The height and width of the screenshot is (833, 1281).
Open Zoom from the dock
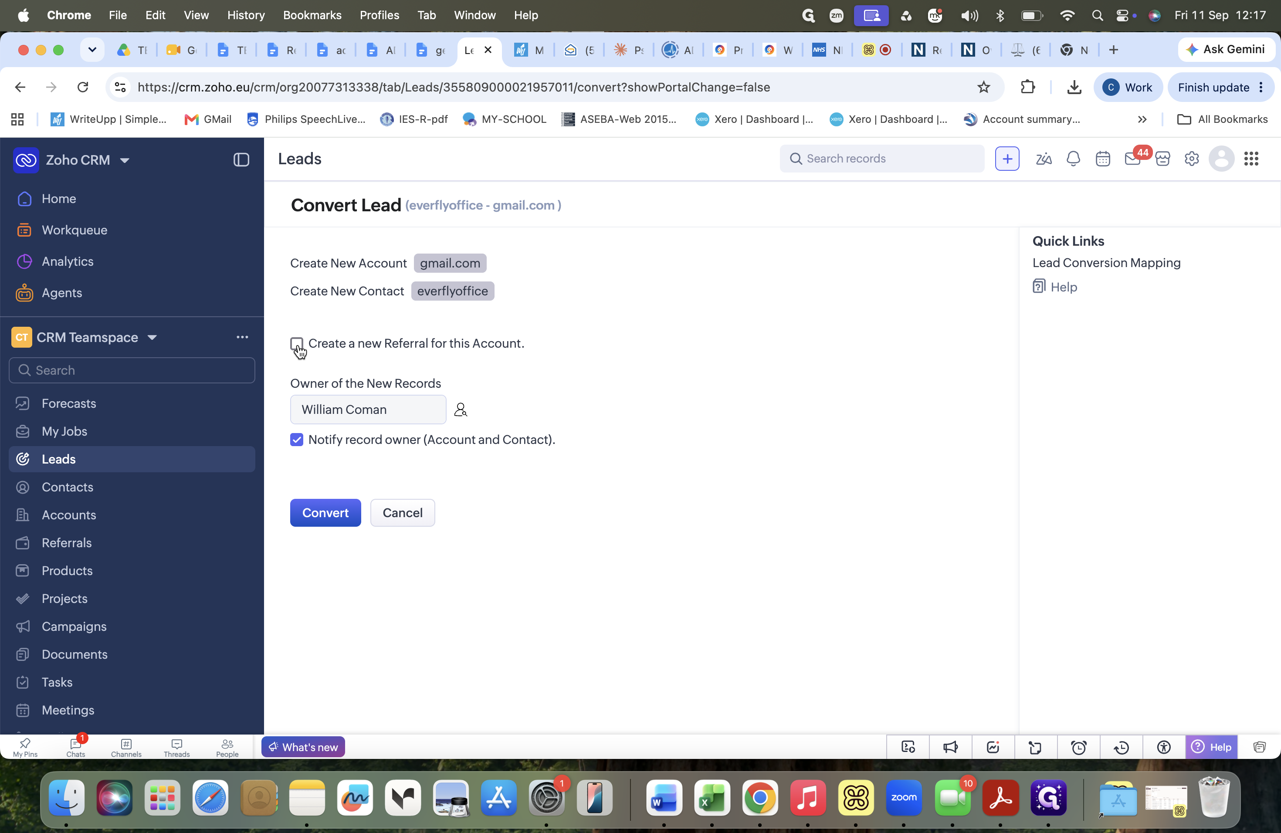click(x=903, y=797)
